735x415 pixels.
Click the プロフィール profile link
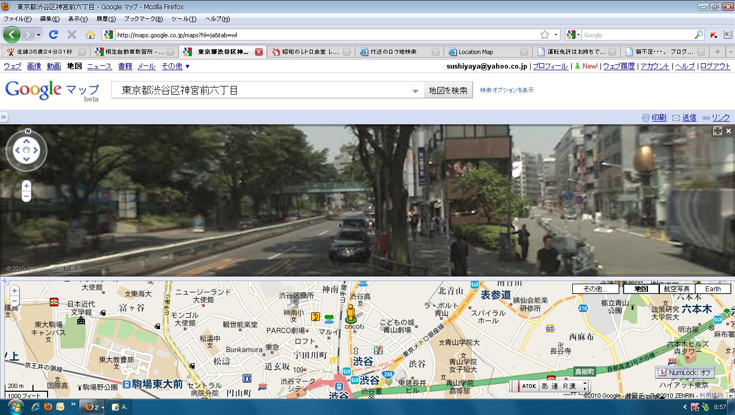coord(550,66)
